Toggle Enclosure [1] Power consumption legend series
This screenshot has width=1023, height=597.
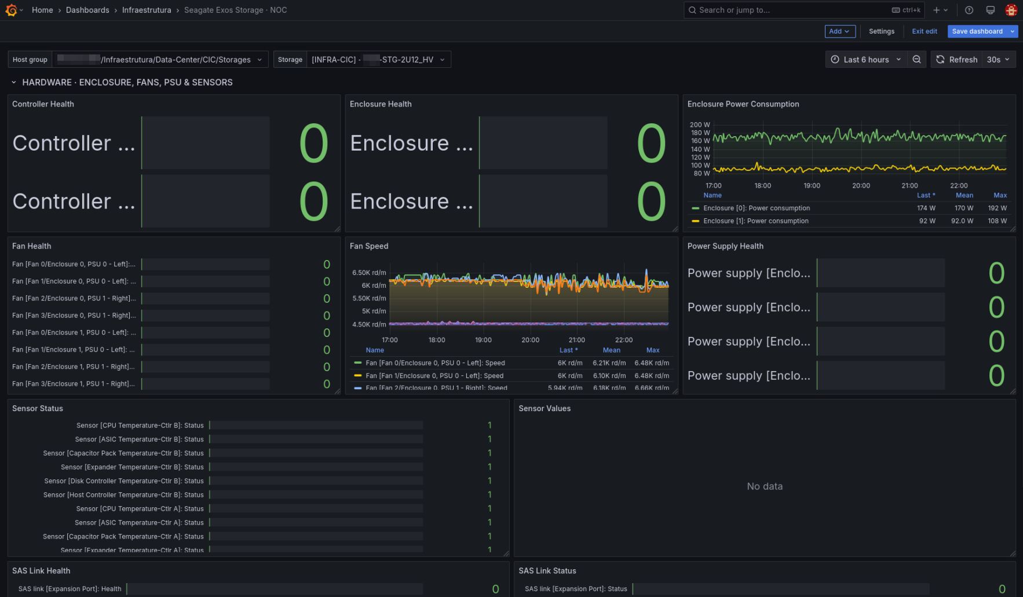pos(756,221)
